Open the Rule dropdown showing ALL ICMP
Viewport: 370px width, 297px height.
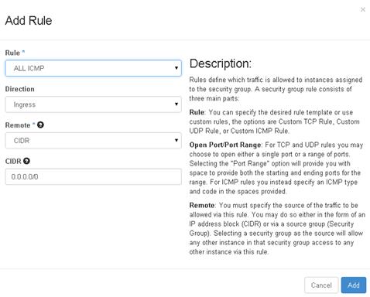(x=94, y=68)
